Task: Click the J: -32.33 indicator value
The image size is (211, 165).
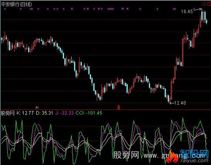Action: 64,113
